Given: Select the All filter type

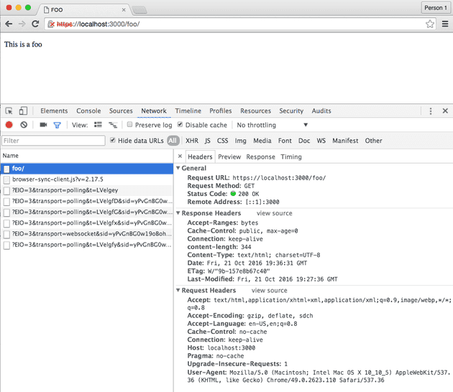Looking at the screenshot, I should pos(173,141).
